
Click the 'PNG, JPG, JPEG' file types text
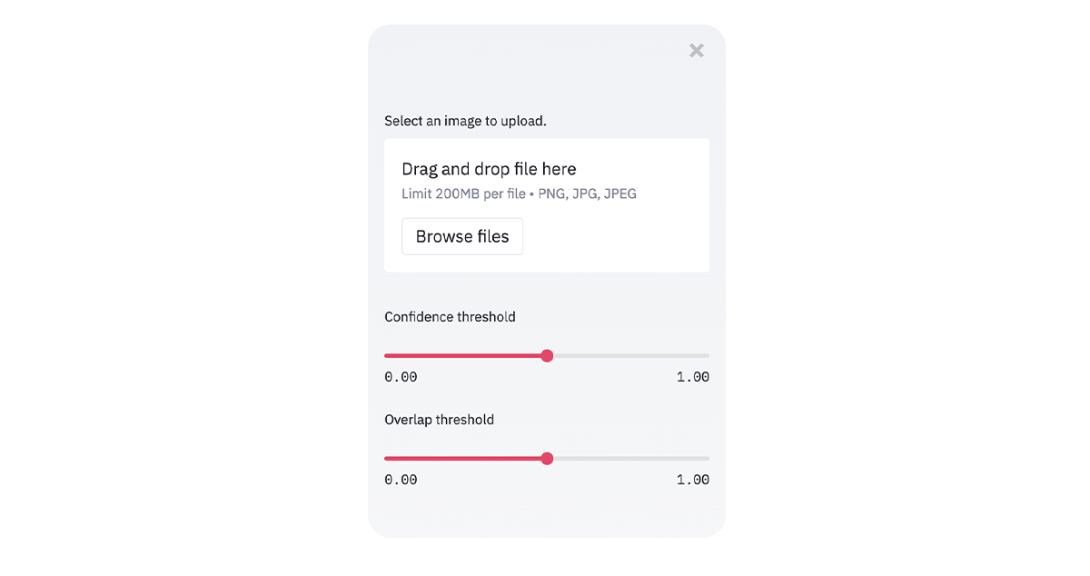588,194
